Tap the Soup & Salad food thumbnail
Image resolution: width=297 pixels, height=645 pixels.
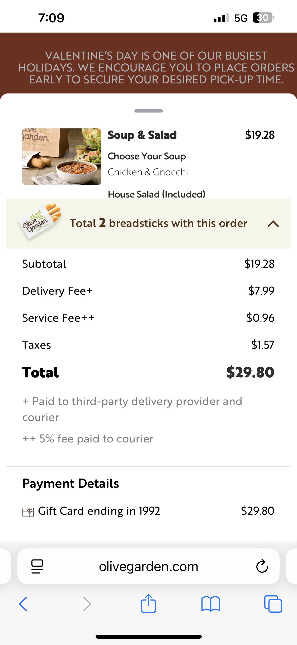pyautogui.click(x=62, y=156)
